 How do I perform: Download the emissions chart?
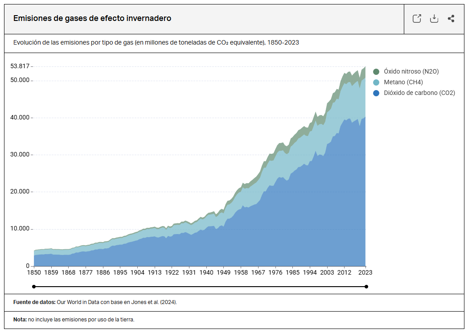pyautogui.click(x=434, y=19)
